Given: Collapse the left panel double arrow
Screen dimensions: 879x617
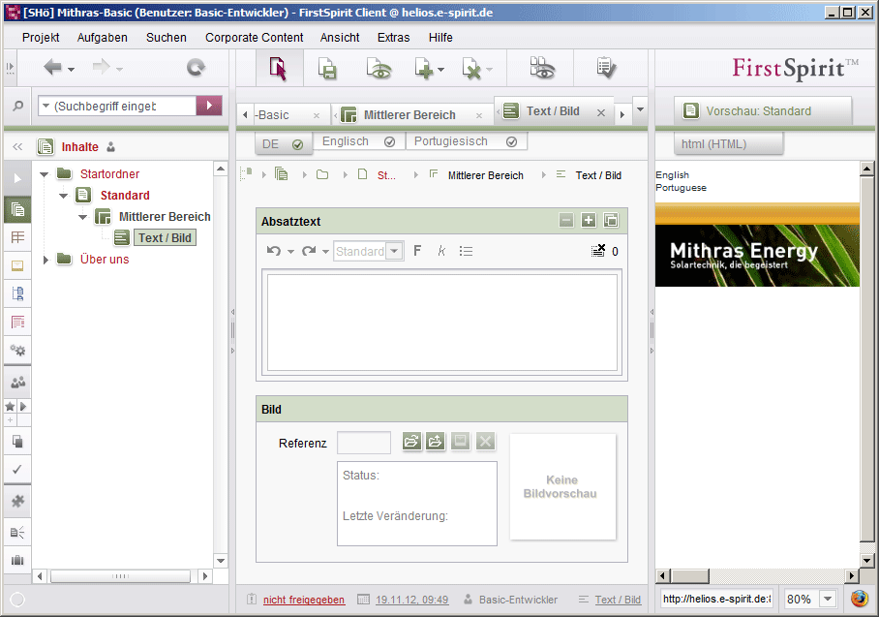Looking at the screenshot, I should click(17, 147).
